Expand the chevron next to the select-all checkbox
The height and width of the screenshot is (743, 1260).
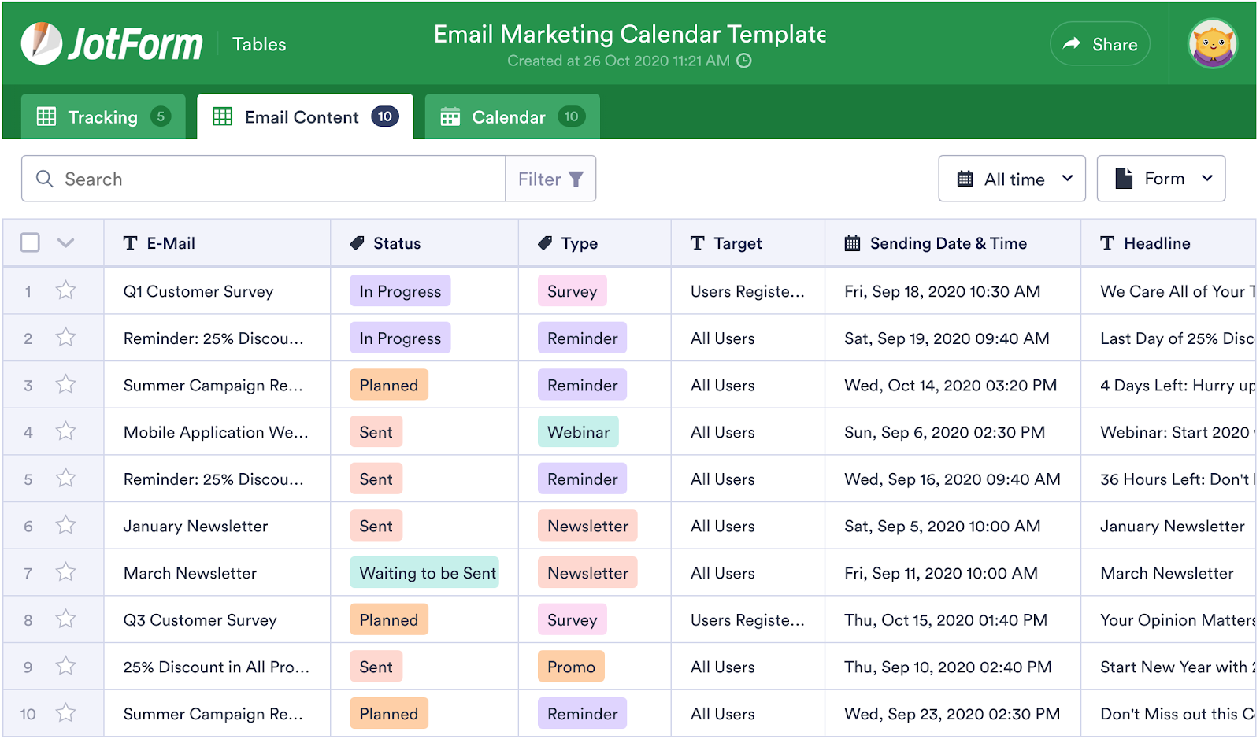pyautogui.click(x=65, y=243)
